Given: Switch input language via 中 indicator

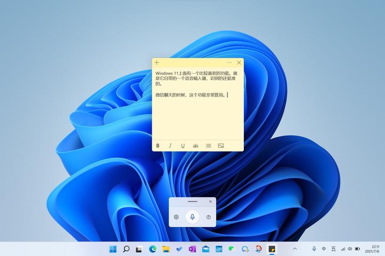Looking at the screenshot, I should 324,249.
